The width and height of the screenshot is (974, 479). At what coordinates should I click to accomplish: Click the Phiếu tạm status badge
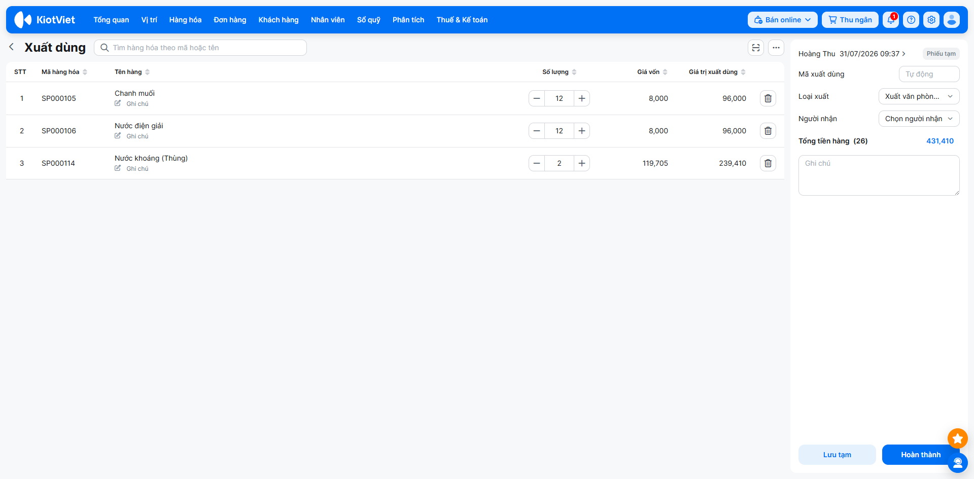pyautogui.click(x=941, y=54)
